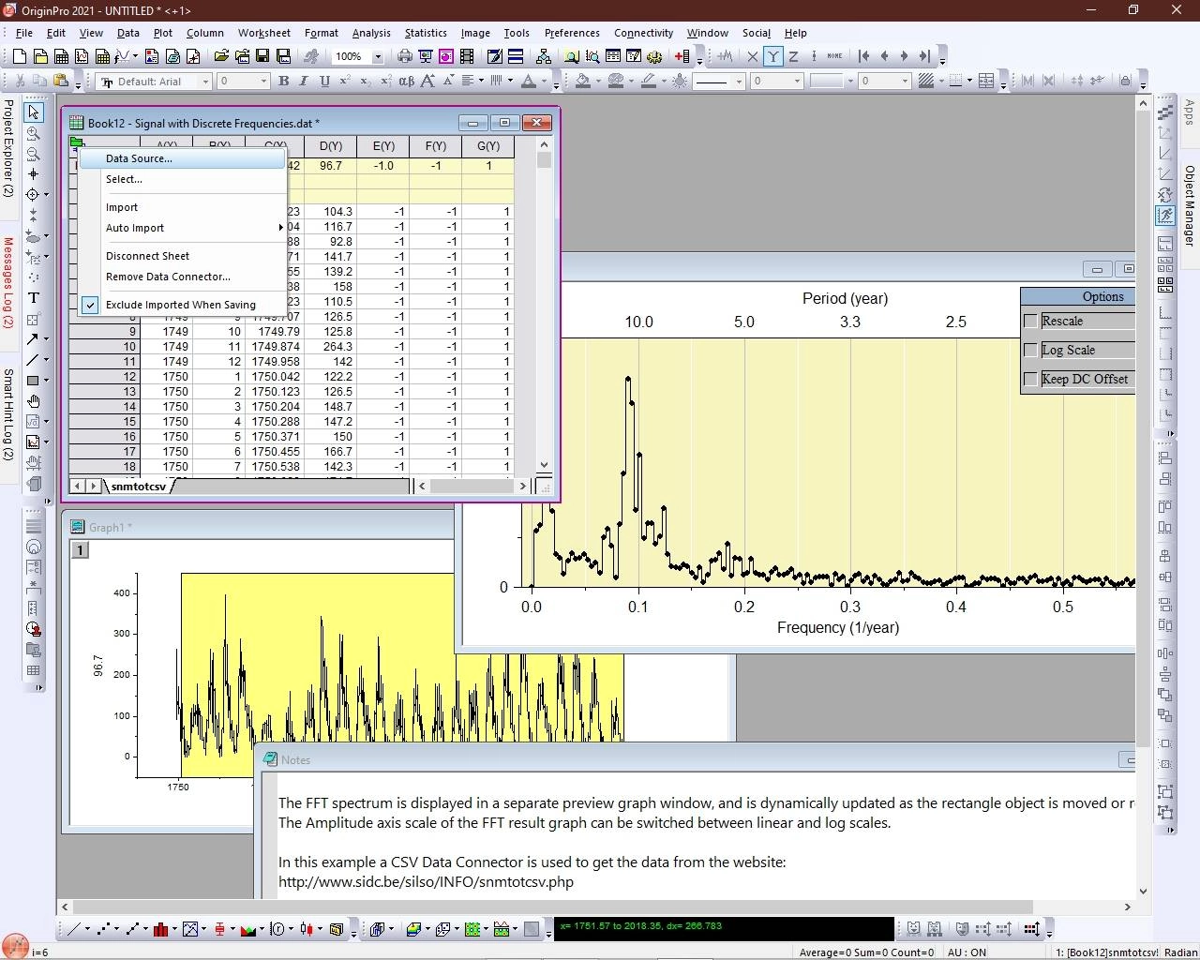Choose Disconnect Sheet menu entry
Image resolution: width=1200 pixels, height=960 pixels.
[x=181, y=256]
